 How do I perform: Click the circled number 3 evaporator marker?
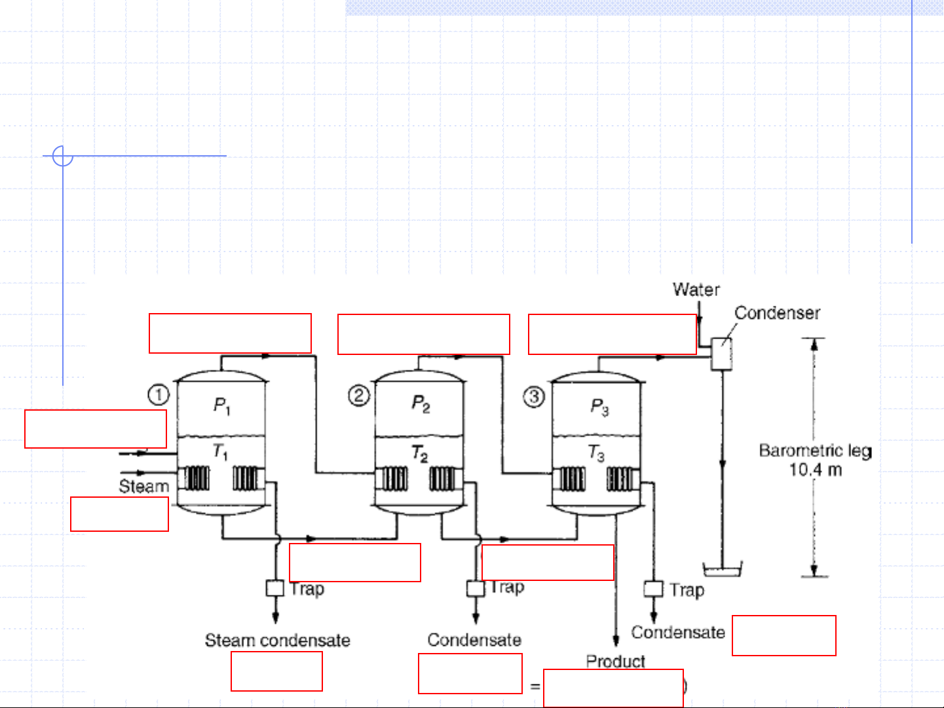[534, 397]
